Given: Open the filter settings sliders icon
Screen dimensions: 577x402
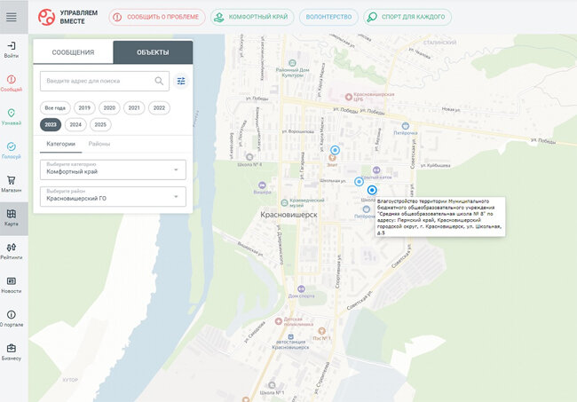Looking at the screenshot, I should [x=181, y=81].
